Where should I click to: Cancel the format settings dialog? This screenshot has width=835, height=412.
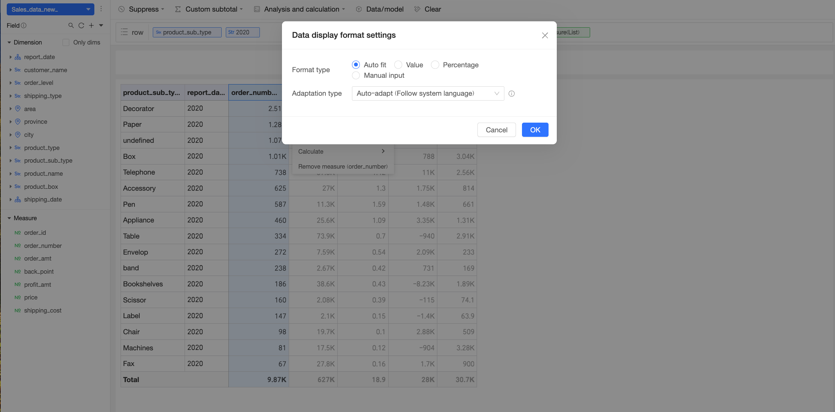(x=497, y=130)
